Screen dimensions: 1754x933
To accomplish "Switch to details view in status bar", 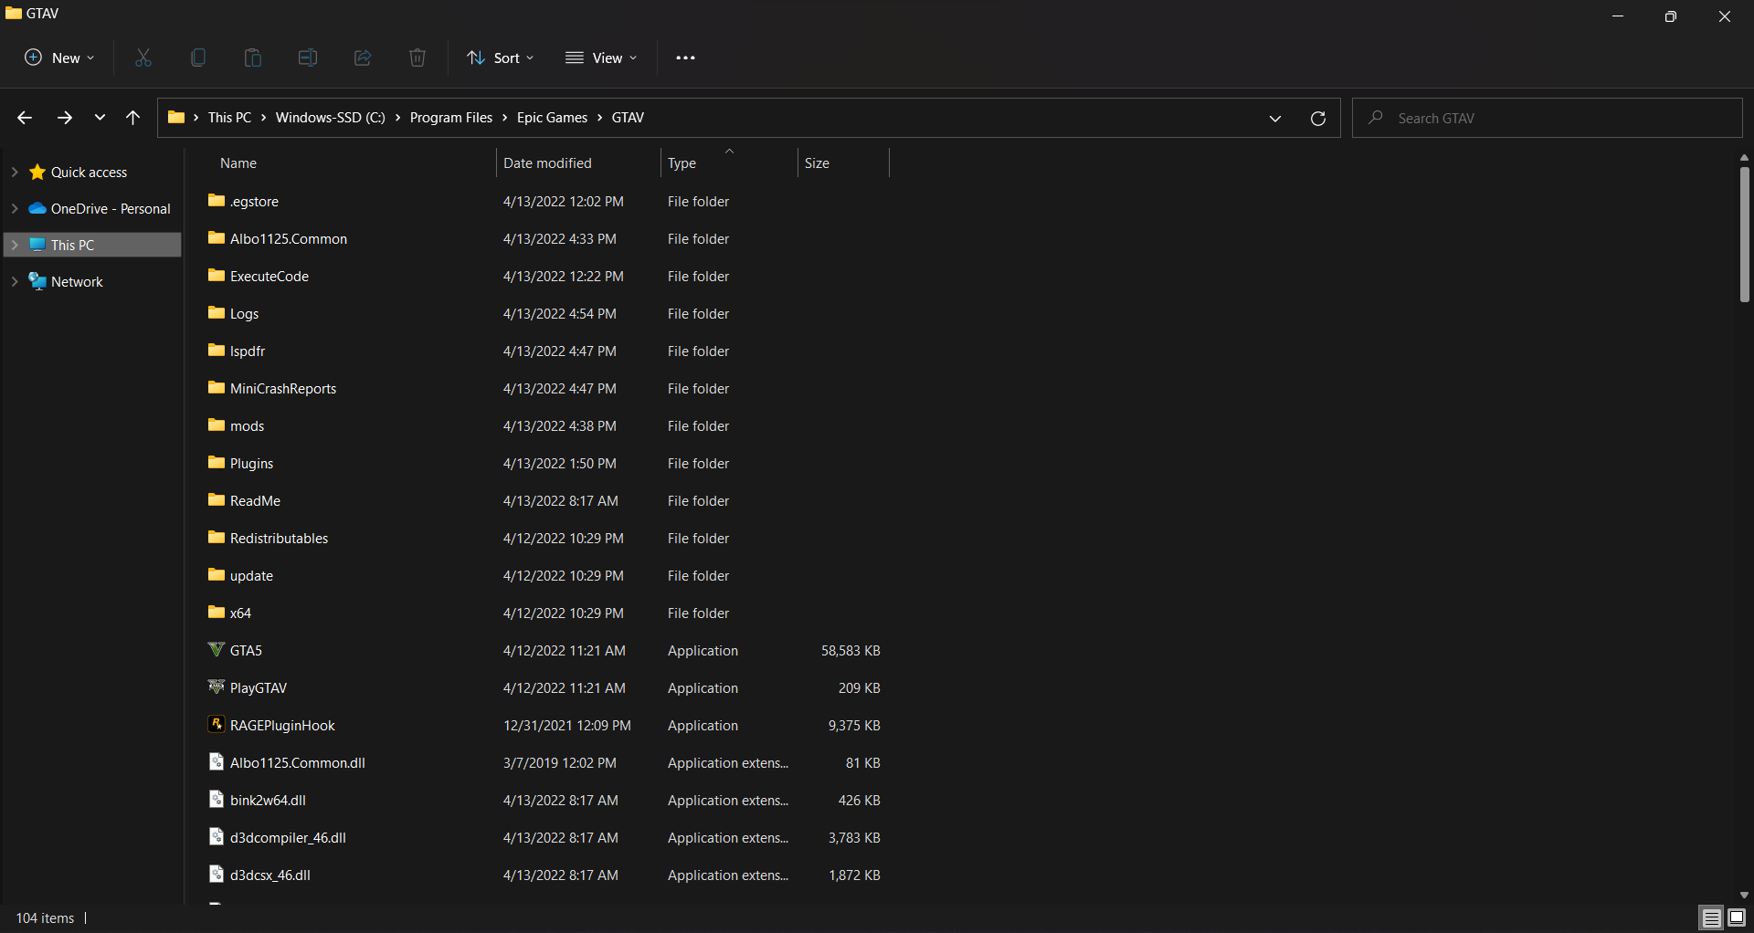I will 1711,917.
